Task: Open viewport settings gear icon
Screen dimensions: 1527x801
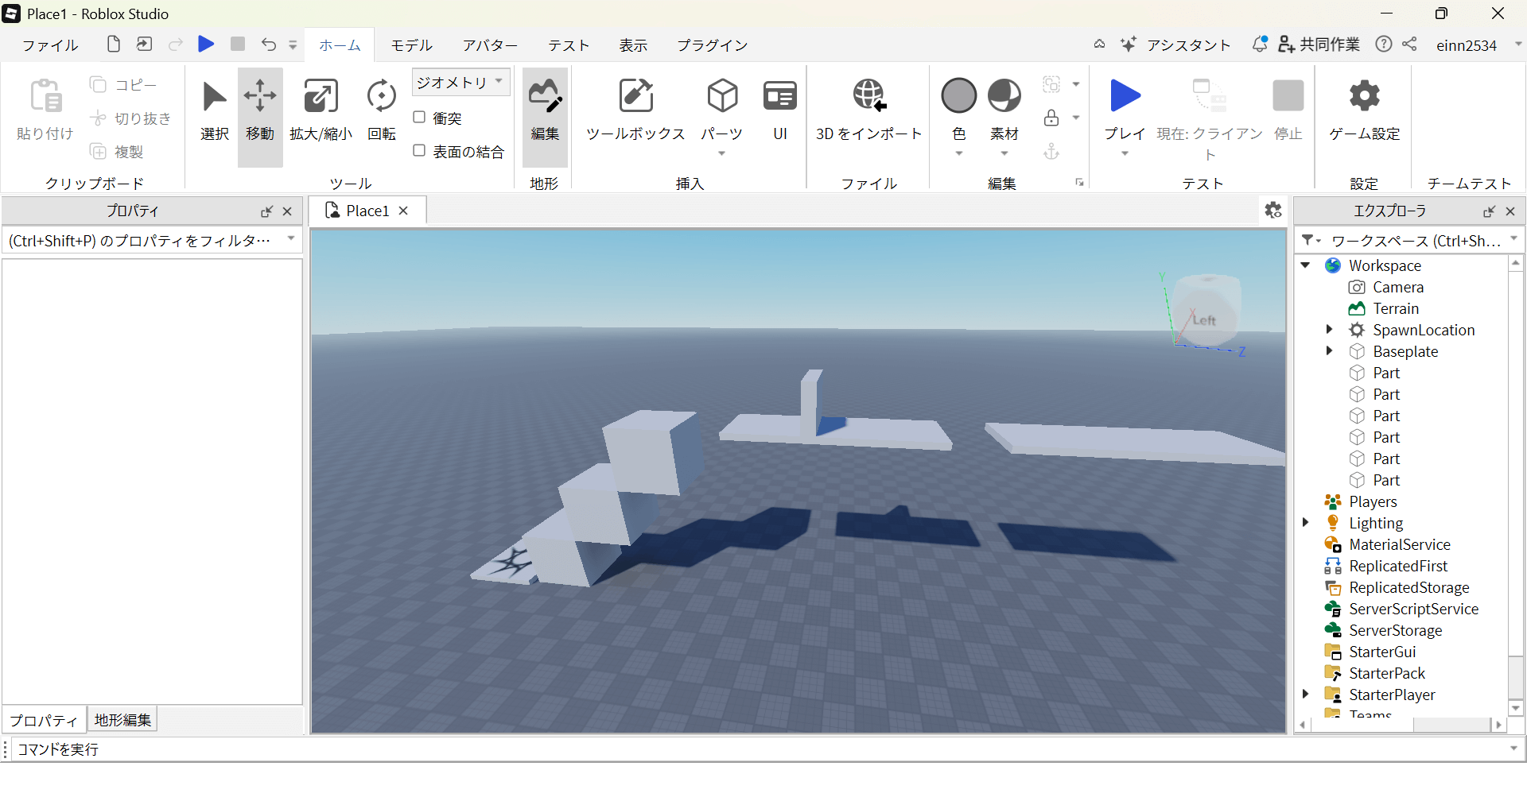Action: click(x=1273, y=210)
